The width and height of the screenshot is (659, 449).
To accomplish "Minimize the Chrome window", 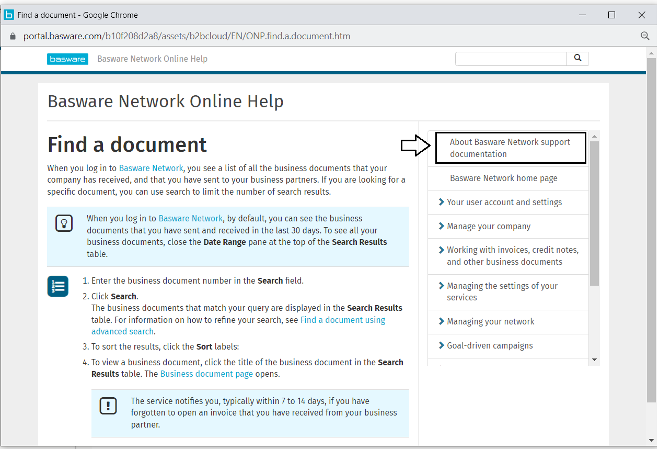I will pyautogui.click(x=582, y=15).
